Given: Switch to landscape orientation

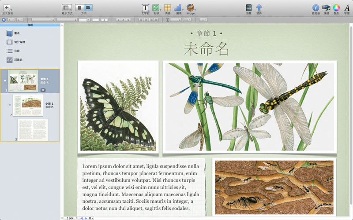Looking at the screenshot, I should [88, 7].
